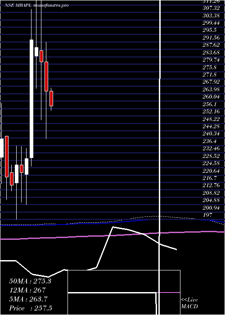Click the 307.32 price axis label
The width and height of the screenshot is (225, 315).
tap(211, 8)
